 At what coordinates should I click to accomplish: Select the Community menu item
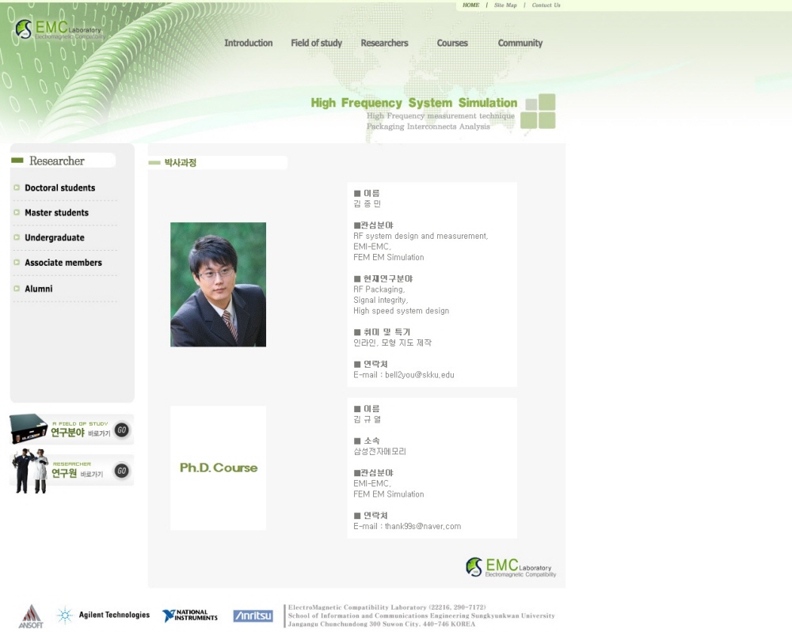coord(520,44)
